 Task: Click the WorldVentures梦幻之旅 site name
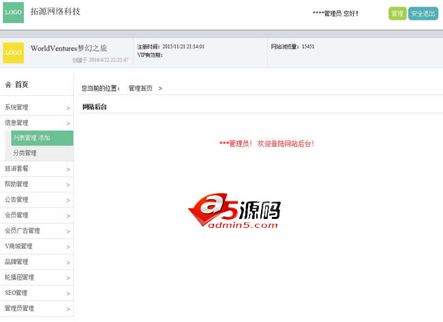coord(69,48)
